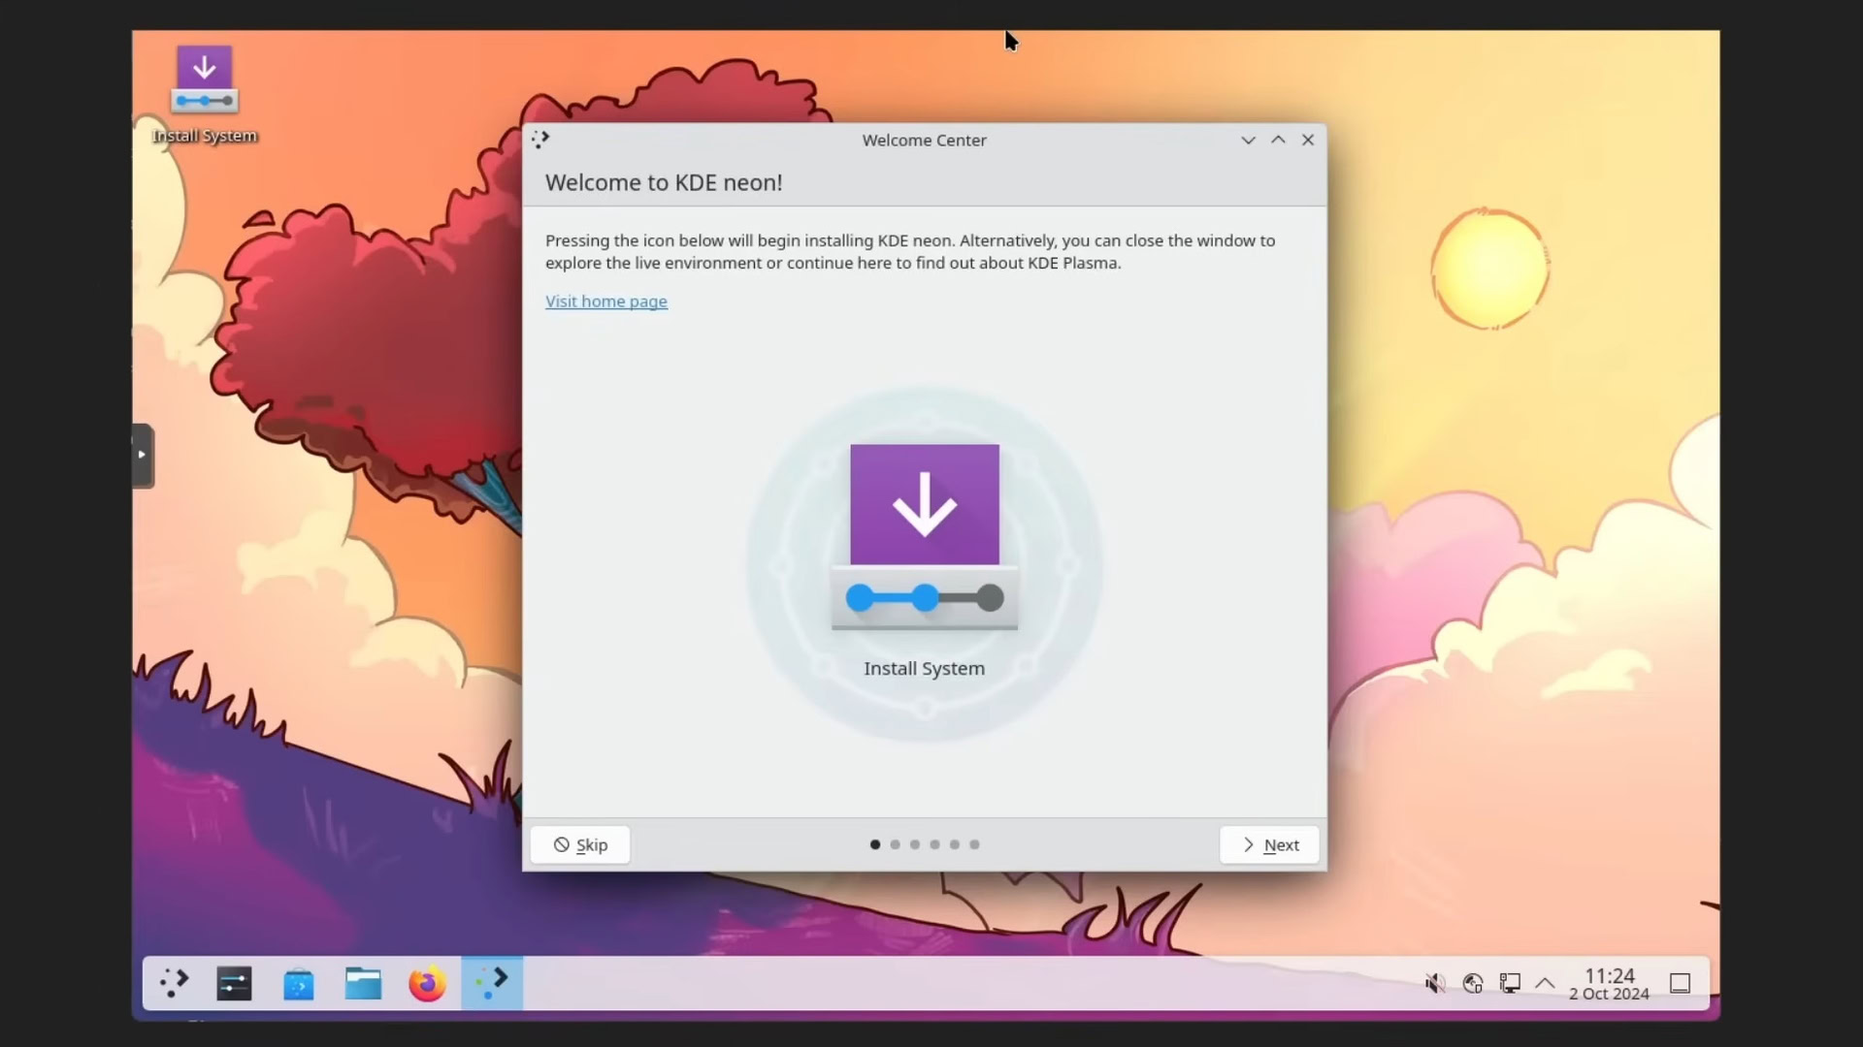Drag the installation progress slider control
This screenshot has height=1047, width=1863.
(925, 598)
